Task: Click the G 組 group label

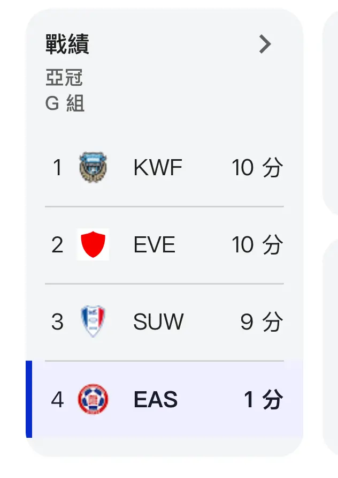Action: [x=65, y=103]
